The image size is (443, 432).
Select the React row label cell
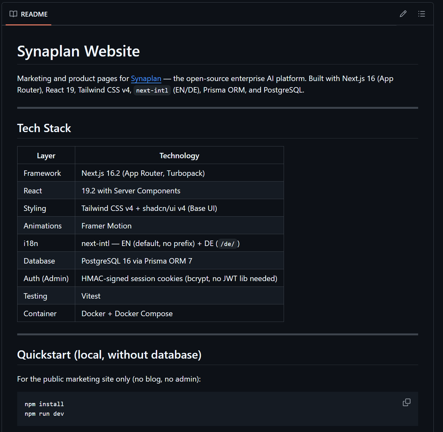tap(46, 190)
